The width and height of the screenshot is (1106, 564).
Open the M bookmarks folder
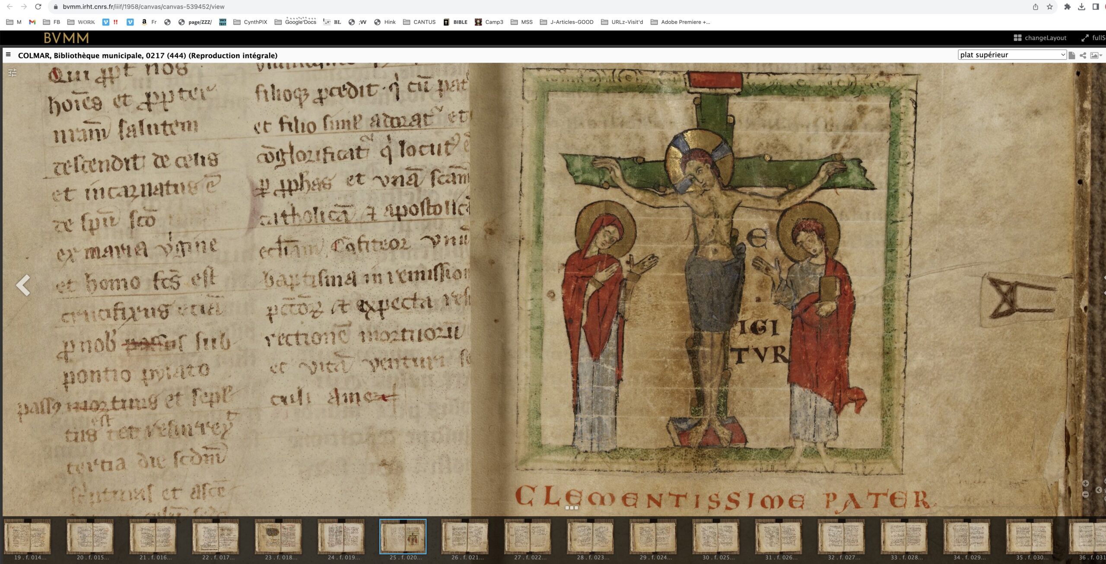point(14,22)
